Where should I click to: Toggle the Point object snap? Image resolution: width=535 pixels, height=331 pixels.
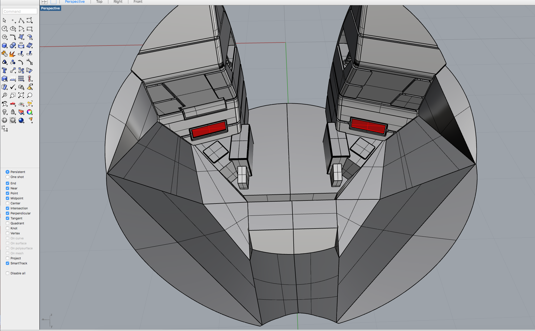click(x=7, y=193)
